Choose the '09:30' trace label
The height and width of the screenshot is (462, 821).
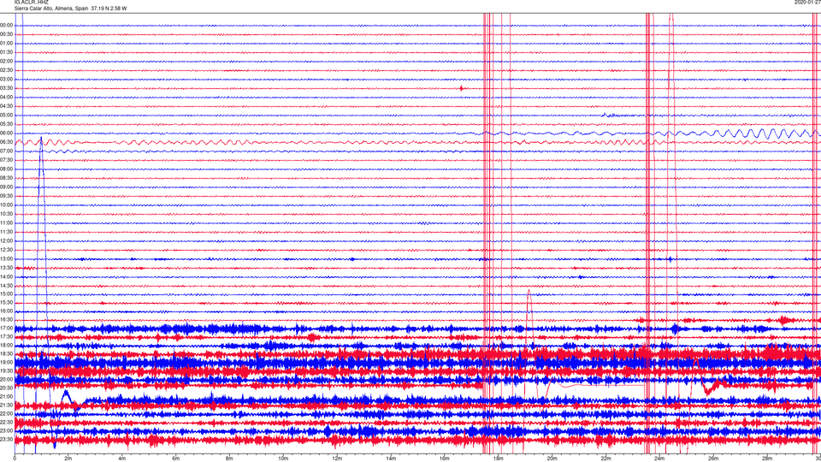6,196
